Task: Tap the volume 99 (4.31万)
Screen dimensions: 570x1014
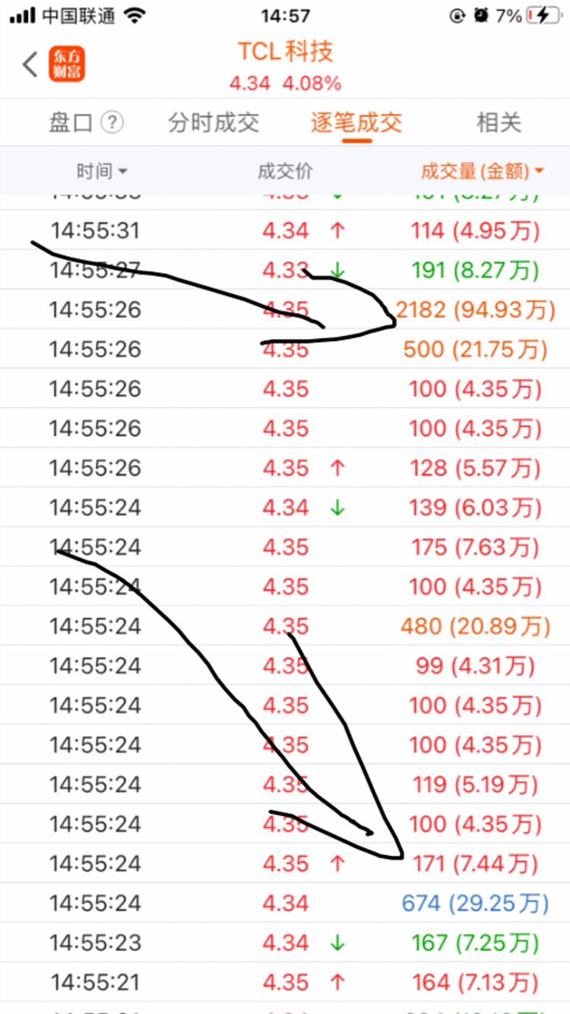Action: [476, 665]
